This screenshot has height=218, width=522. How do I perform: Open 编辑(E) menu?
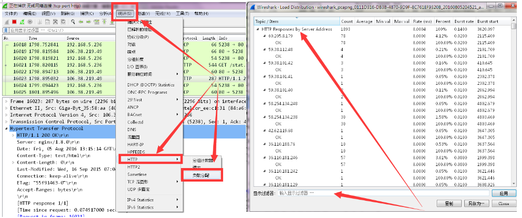point(30,14)
